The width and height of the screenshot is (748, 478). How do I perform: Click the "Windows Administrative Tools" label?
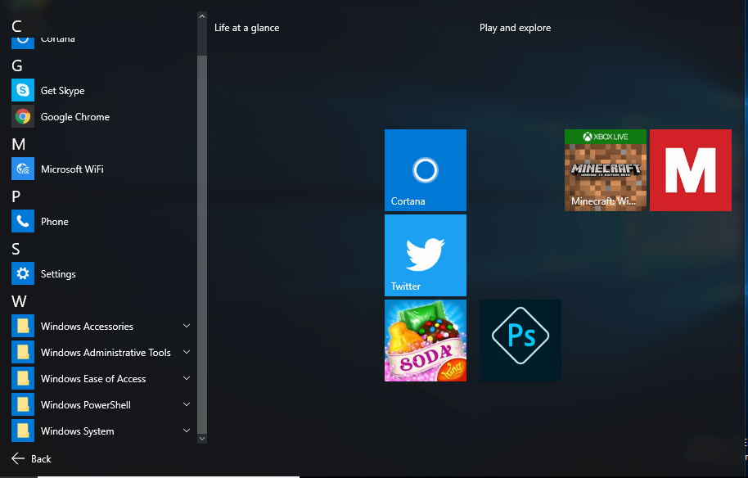[x=106, y=352]
